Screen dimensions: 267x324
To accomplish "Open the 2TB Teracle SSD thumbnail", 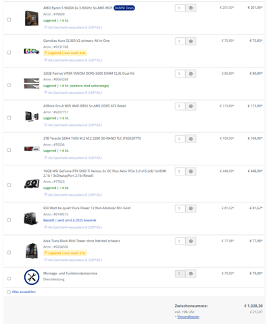I will 32,148.
